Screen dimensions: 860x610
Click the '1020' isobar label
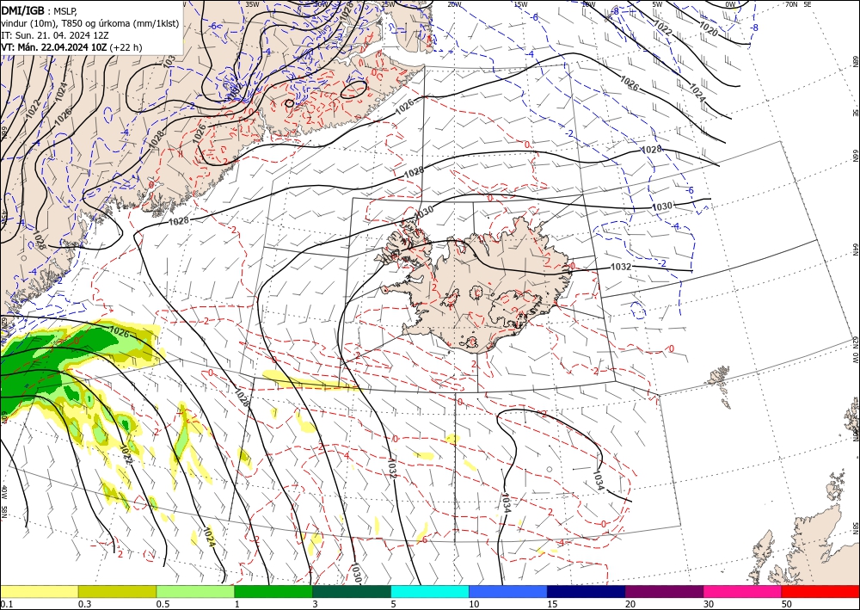pos(708,28)
